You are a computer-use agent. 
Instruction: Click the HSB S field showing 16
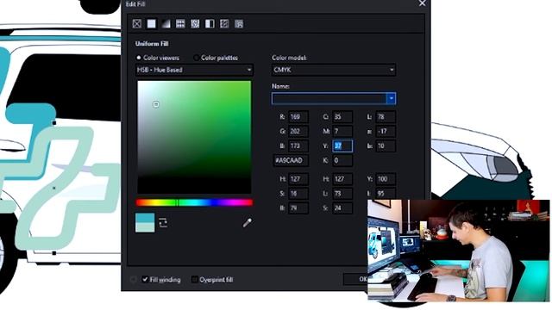[x=298, y=193]
